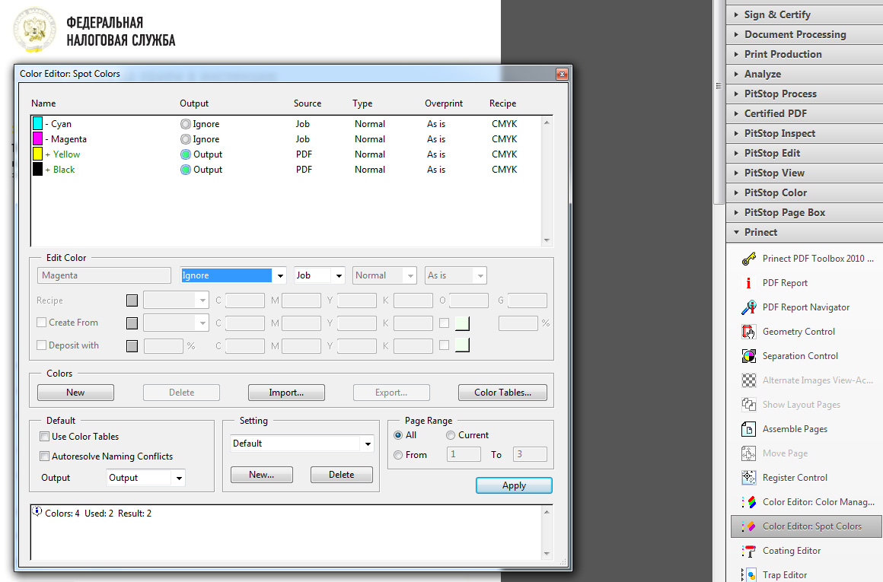Image resolution: width=883 pixels, height=582 pixels.
Task: Open Geometry Control tool icon
Action: pyautogui.click(x=748, y=332)
